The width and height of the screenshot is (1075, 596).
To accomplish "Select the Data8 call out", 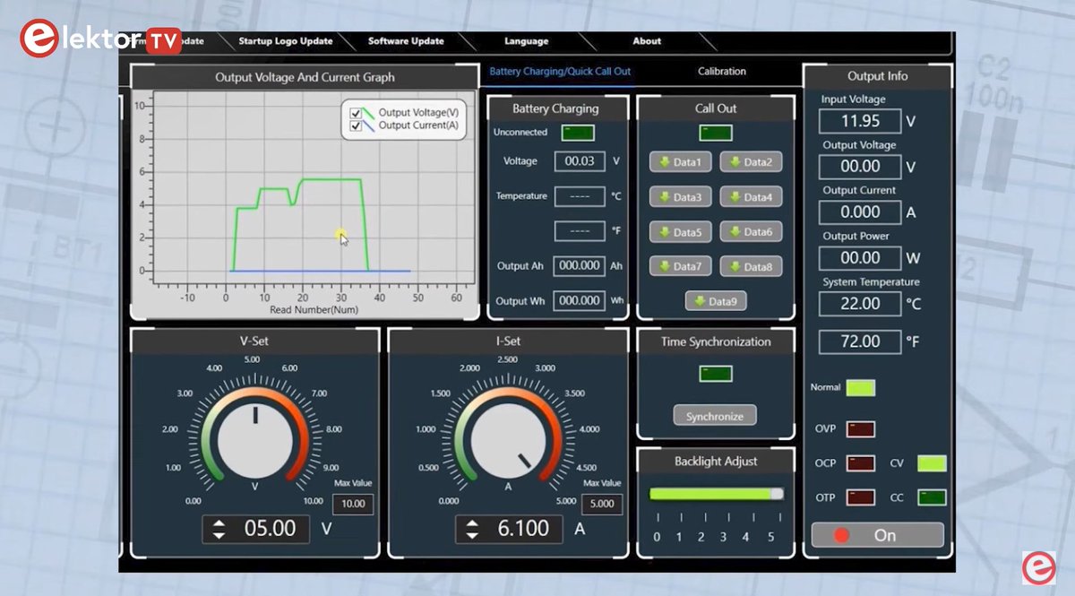I will [x=751, y=266].
